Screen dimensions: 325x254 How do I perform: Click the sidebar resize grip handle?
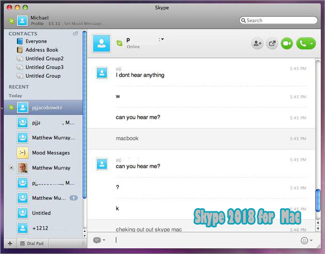click(84, 244)
